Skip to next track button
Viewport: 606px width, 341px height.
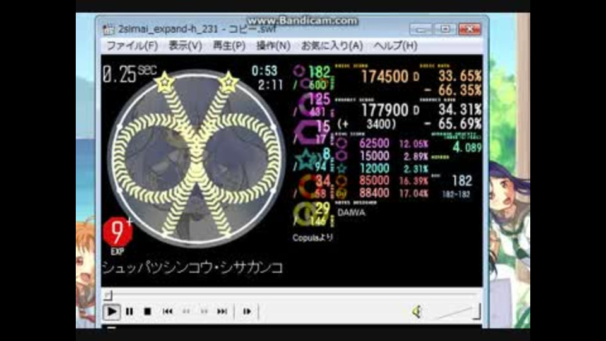(222, 311)
